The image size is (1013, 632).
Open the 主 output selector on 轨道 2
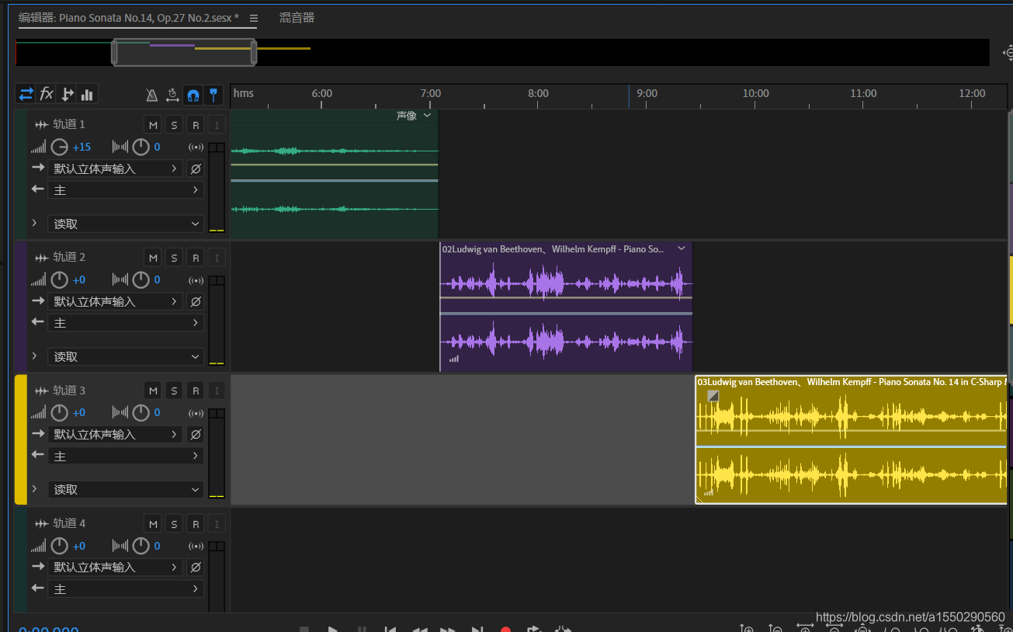click(x=126, y=322)
